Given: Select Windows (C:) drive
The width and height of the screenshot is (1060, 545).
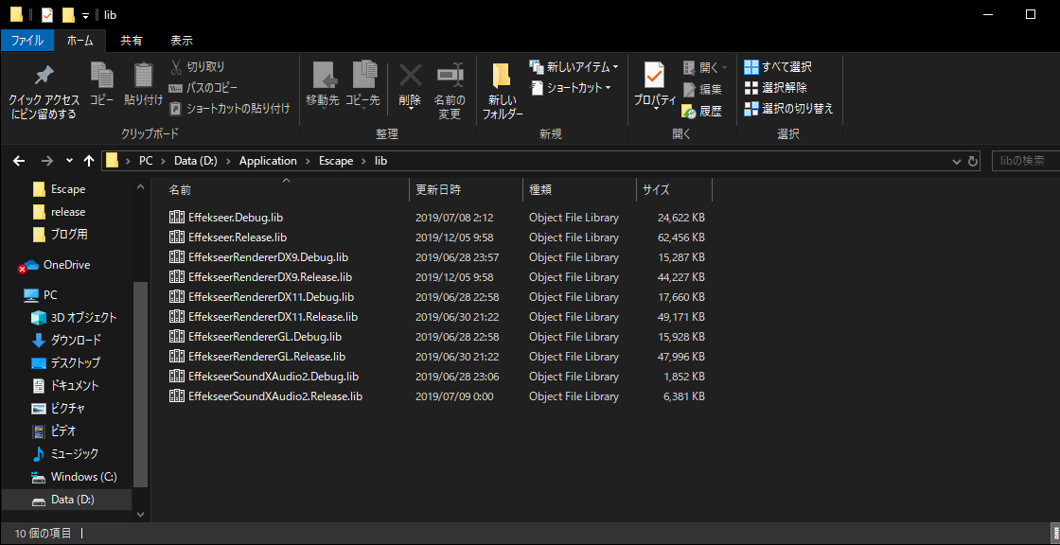Looking at the screenshot, I should pos(75,477).
